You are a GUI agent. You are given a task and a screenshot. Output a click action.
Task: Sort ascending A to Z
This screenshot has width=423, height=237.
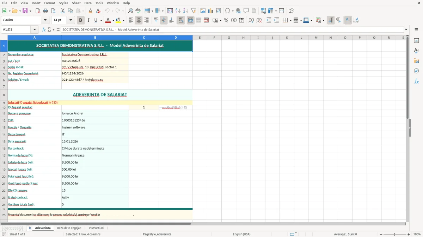point(178,11)
